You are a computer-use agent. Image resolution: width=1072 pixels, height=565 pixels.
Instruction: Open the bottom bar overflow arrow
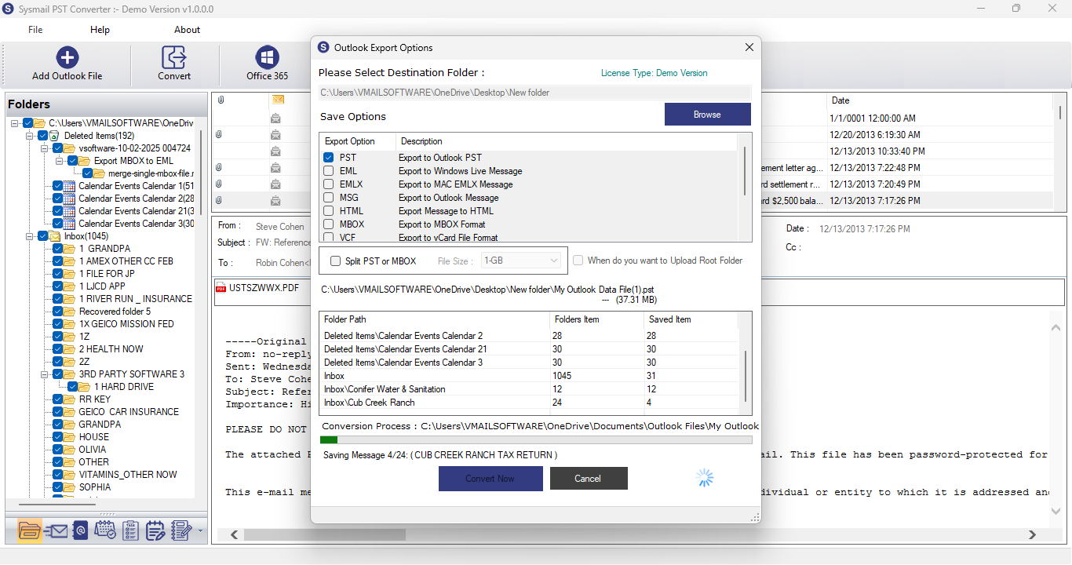coord(200,531)
